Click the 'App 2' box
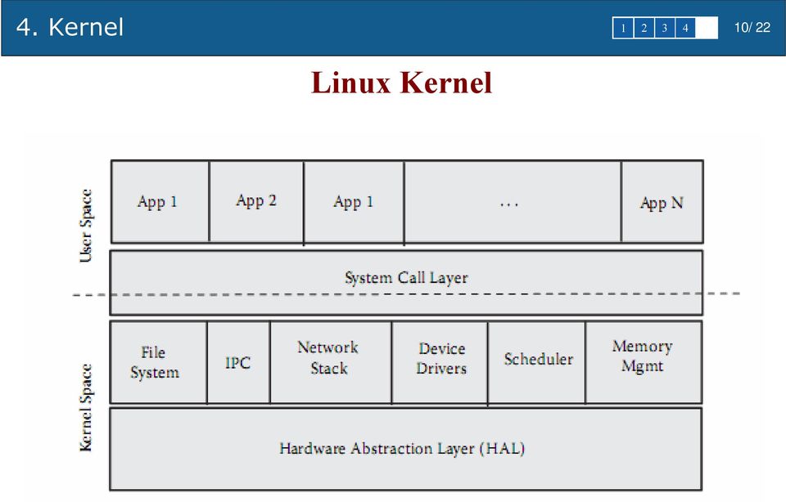The width and height of the screenshot is (786, 502). click(x=256, y=202)
